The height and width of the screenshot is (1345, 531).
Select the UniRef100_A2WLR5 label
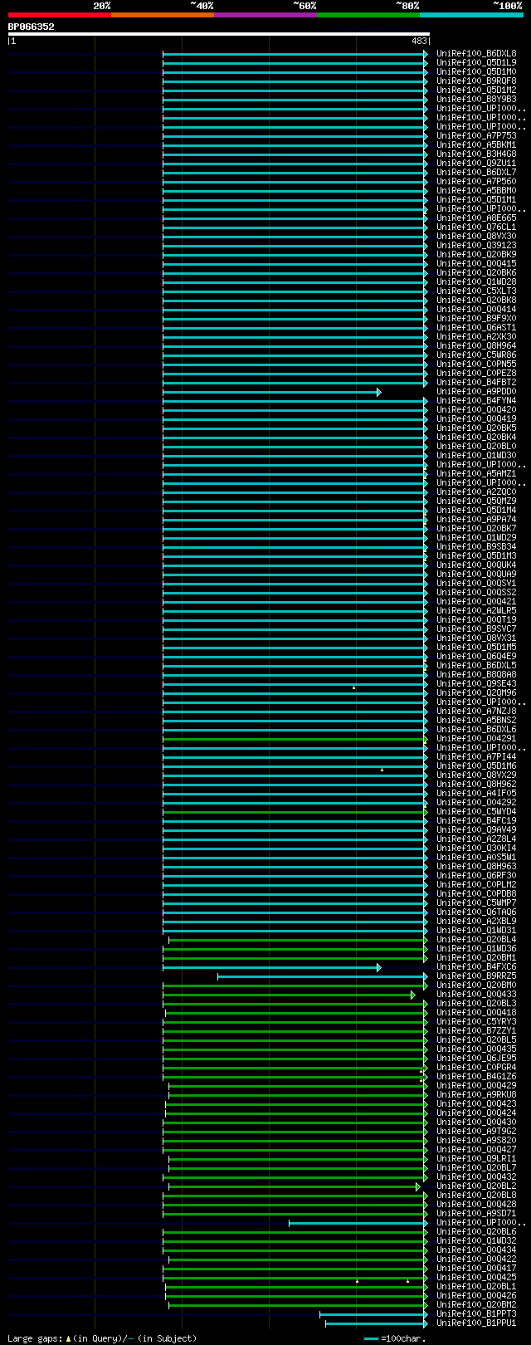(476, 610)
